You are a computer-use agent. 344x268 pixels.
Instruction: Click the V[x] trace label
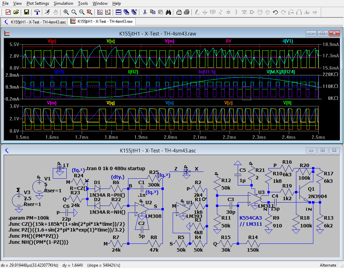point(110,41)
